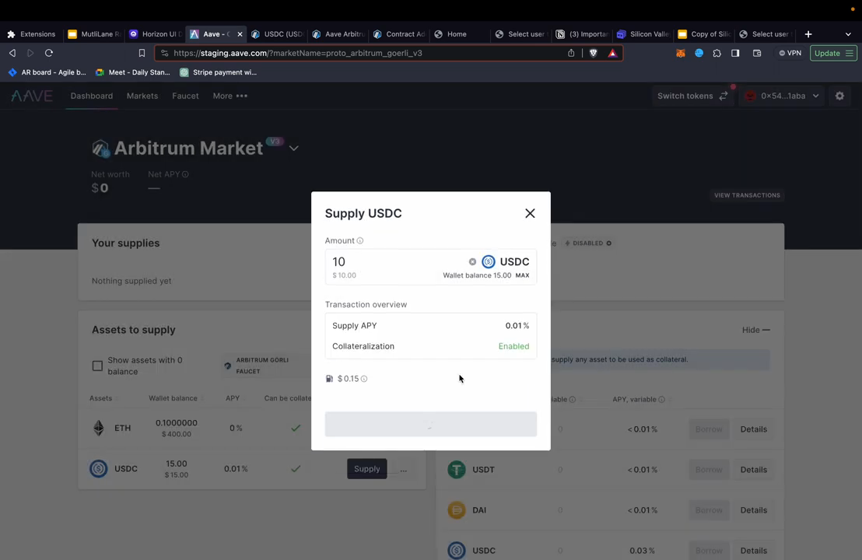Open AR board bookmark
The image size is (862, 560).
47,72
